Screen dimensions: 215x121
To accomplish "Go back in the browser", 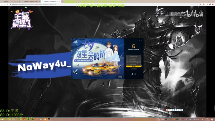I will pos(2,4).
